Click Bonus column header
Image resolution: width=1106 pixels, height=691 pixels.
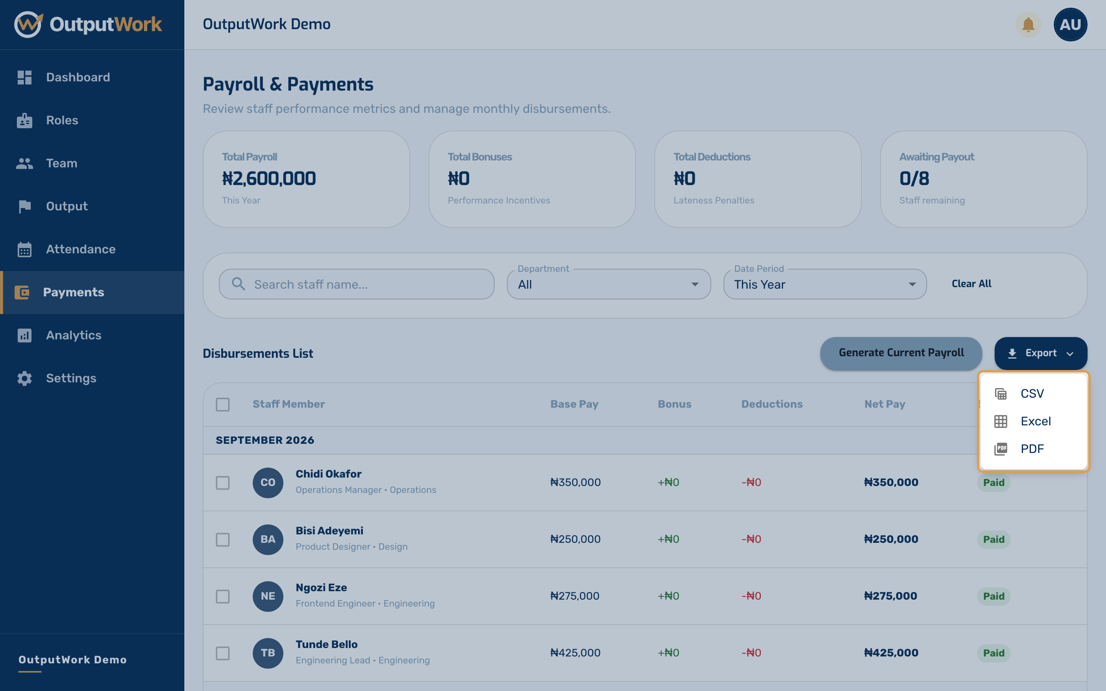click(674, 405)
